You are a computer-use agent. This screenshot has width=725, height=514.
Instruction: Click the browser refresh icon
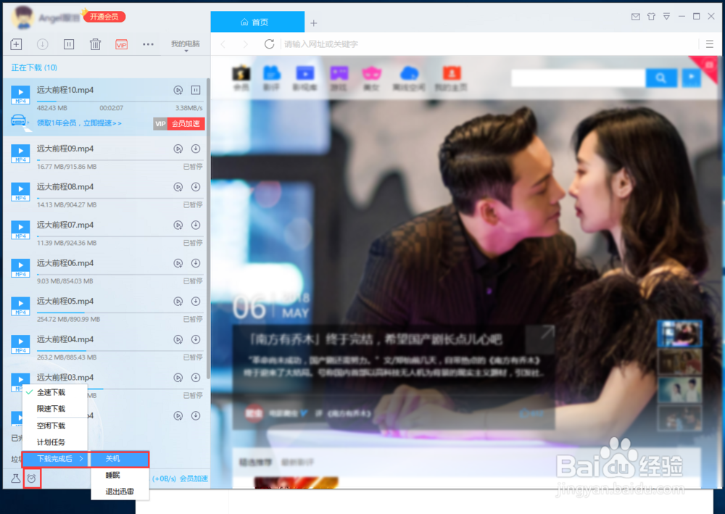pyautogui.click(x=269, y=44)
